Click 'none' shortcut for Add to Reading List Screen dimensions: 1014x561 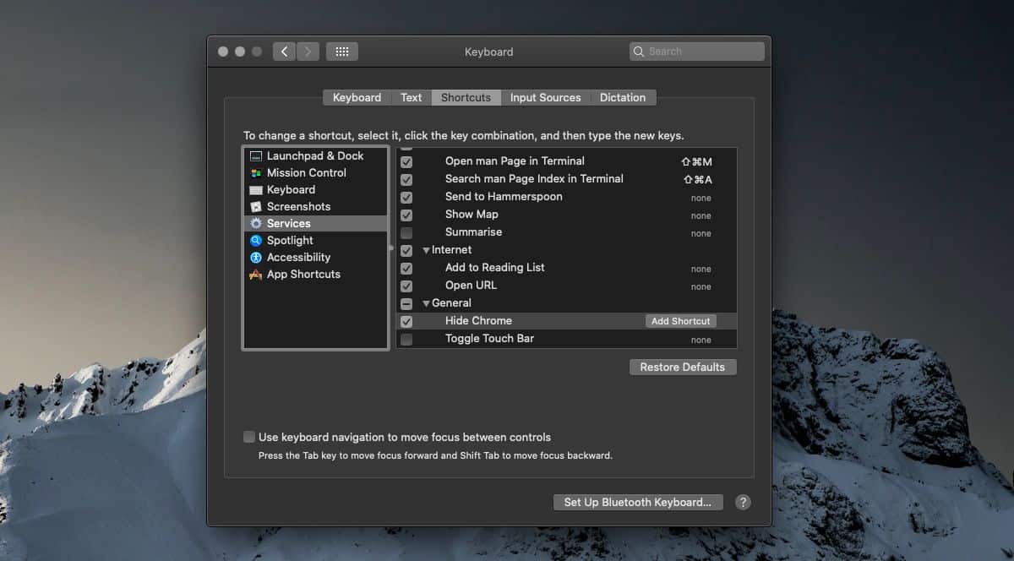tap(701, 269)
